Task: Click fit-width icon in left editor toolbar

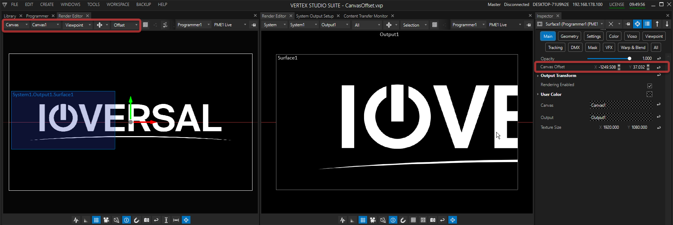Action: 176,220
